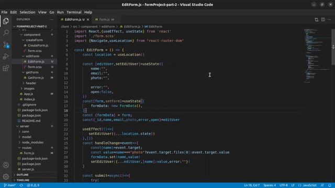Collapse the routes folder
Image resolution: width=335 pixels, height=188 pixels.
(x=27, y=148)
